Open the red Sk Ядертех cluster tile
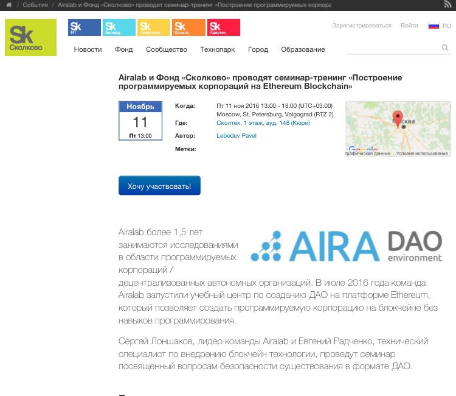The height and width of the screenshot is (396, 456). [224, 27]
